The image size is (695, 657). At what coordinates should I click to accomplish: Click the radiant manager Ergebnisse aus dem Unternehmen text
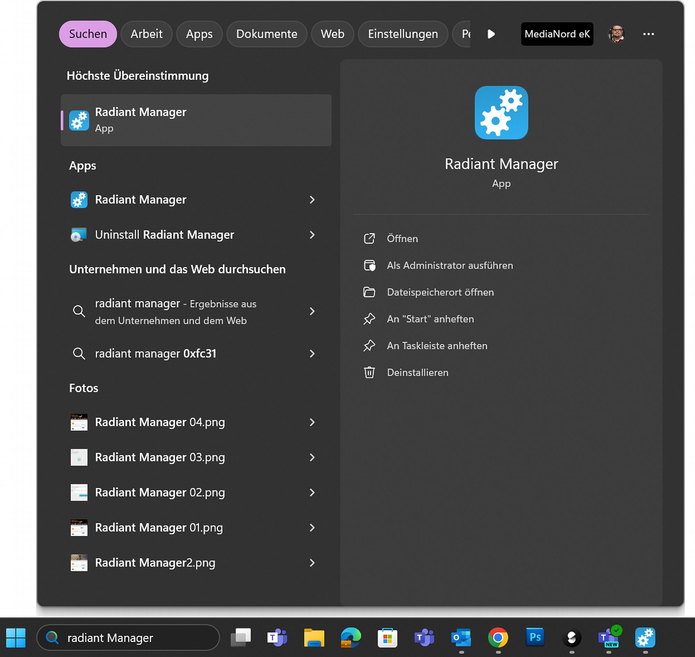(x=176, y=312)
